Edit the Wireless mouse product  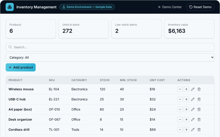pos(193,89)
